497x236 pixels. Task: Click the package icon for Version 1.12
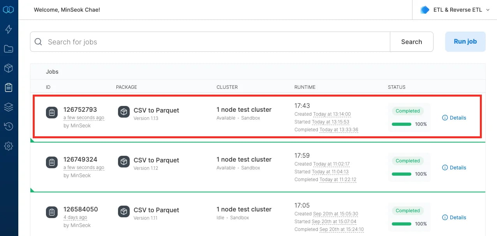point(124,162)
